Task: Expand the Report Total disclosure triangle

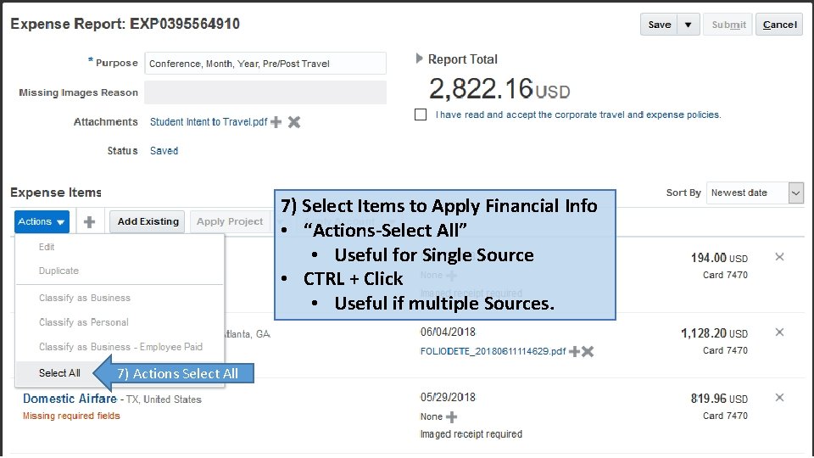Action: [419, 59]
